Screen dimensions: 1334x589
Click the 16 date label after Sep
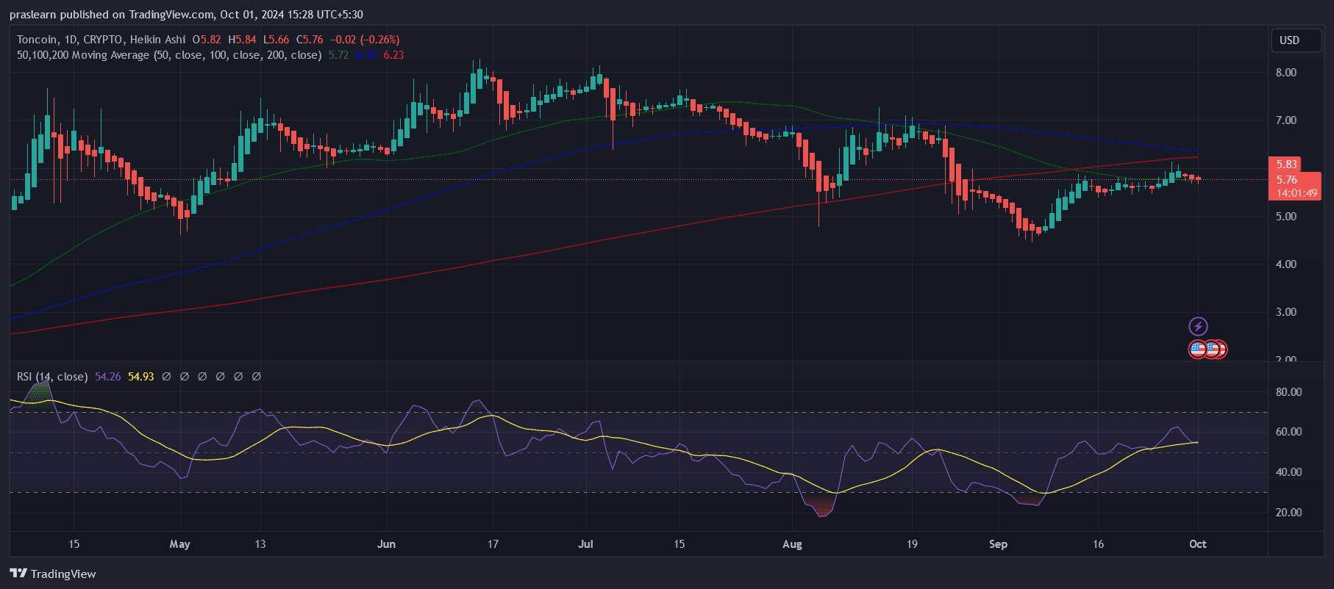1098,544
